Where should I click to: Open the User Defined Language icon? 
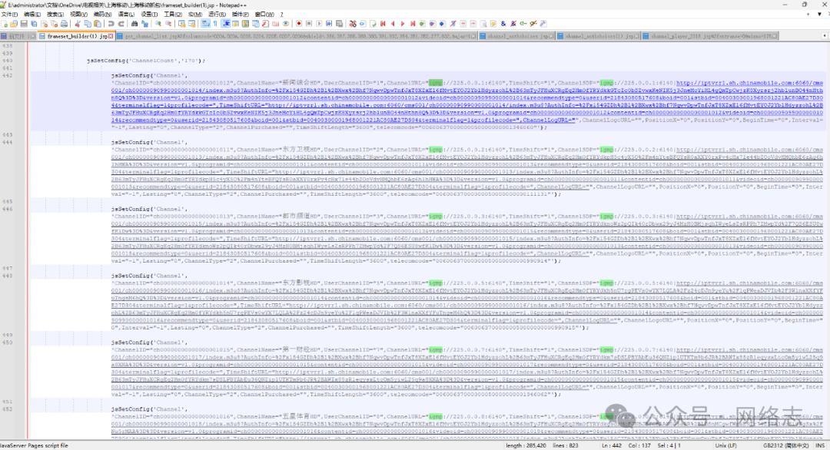(x=235, y=24)
